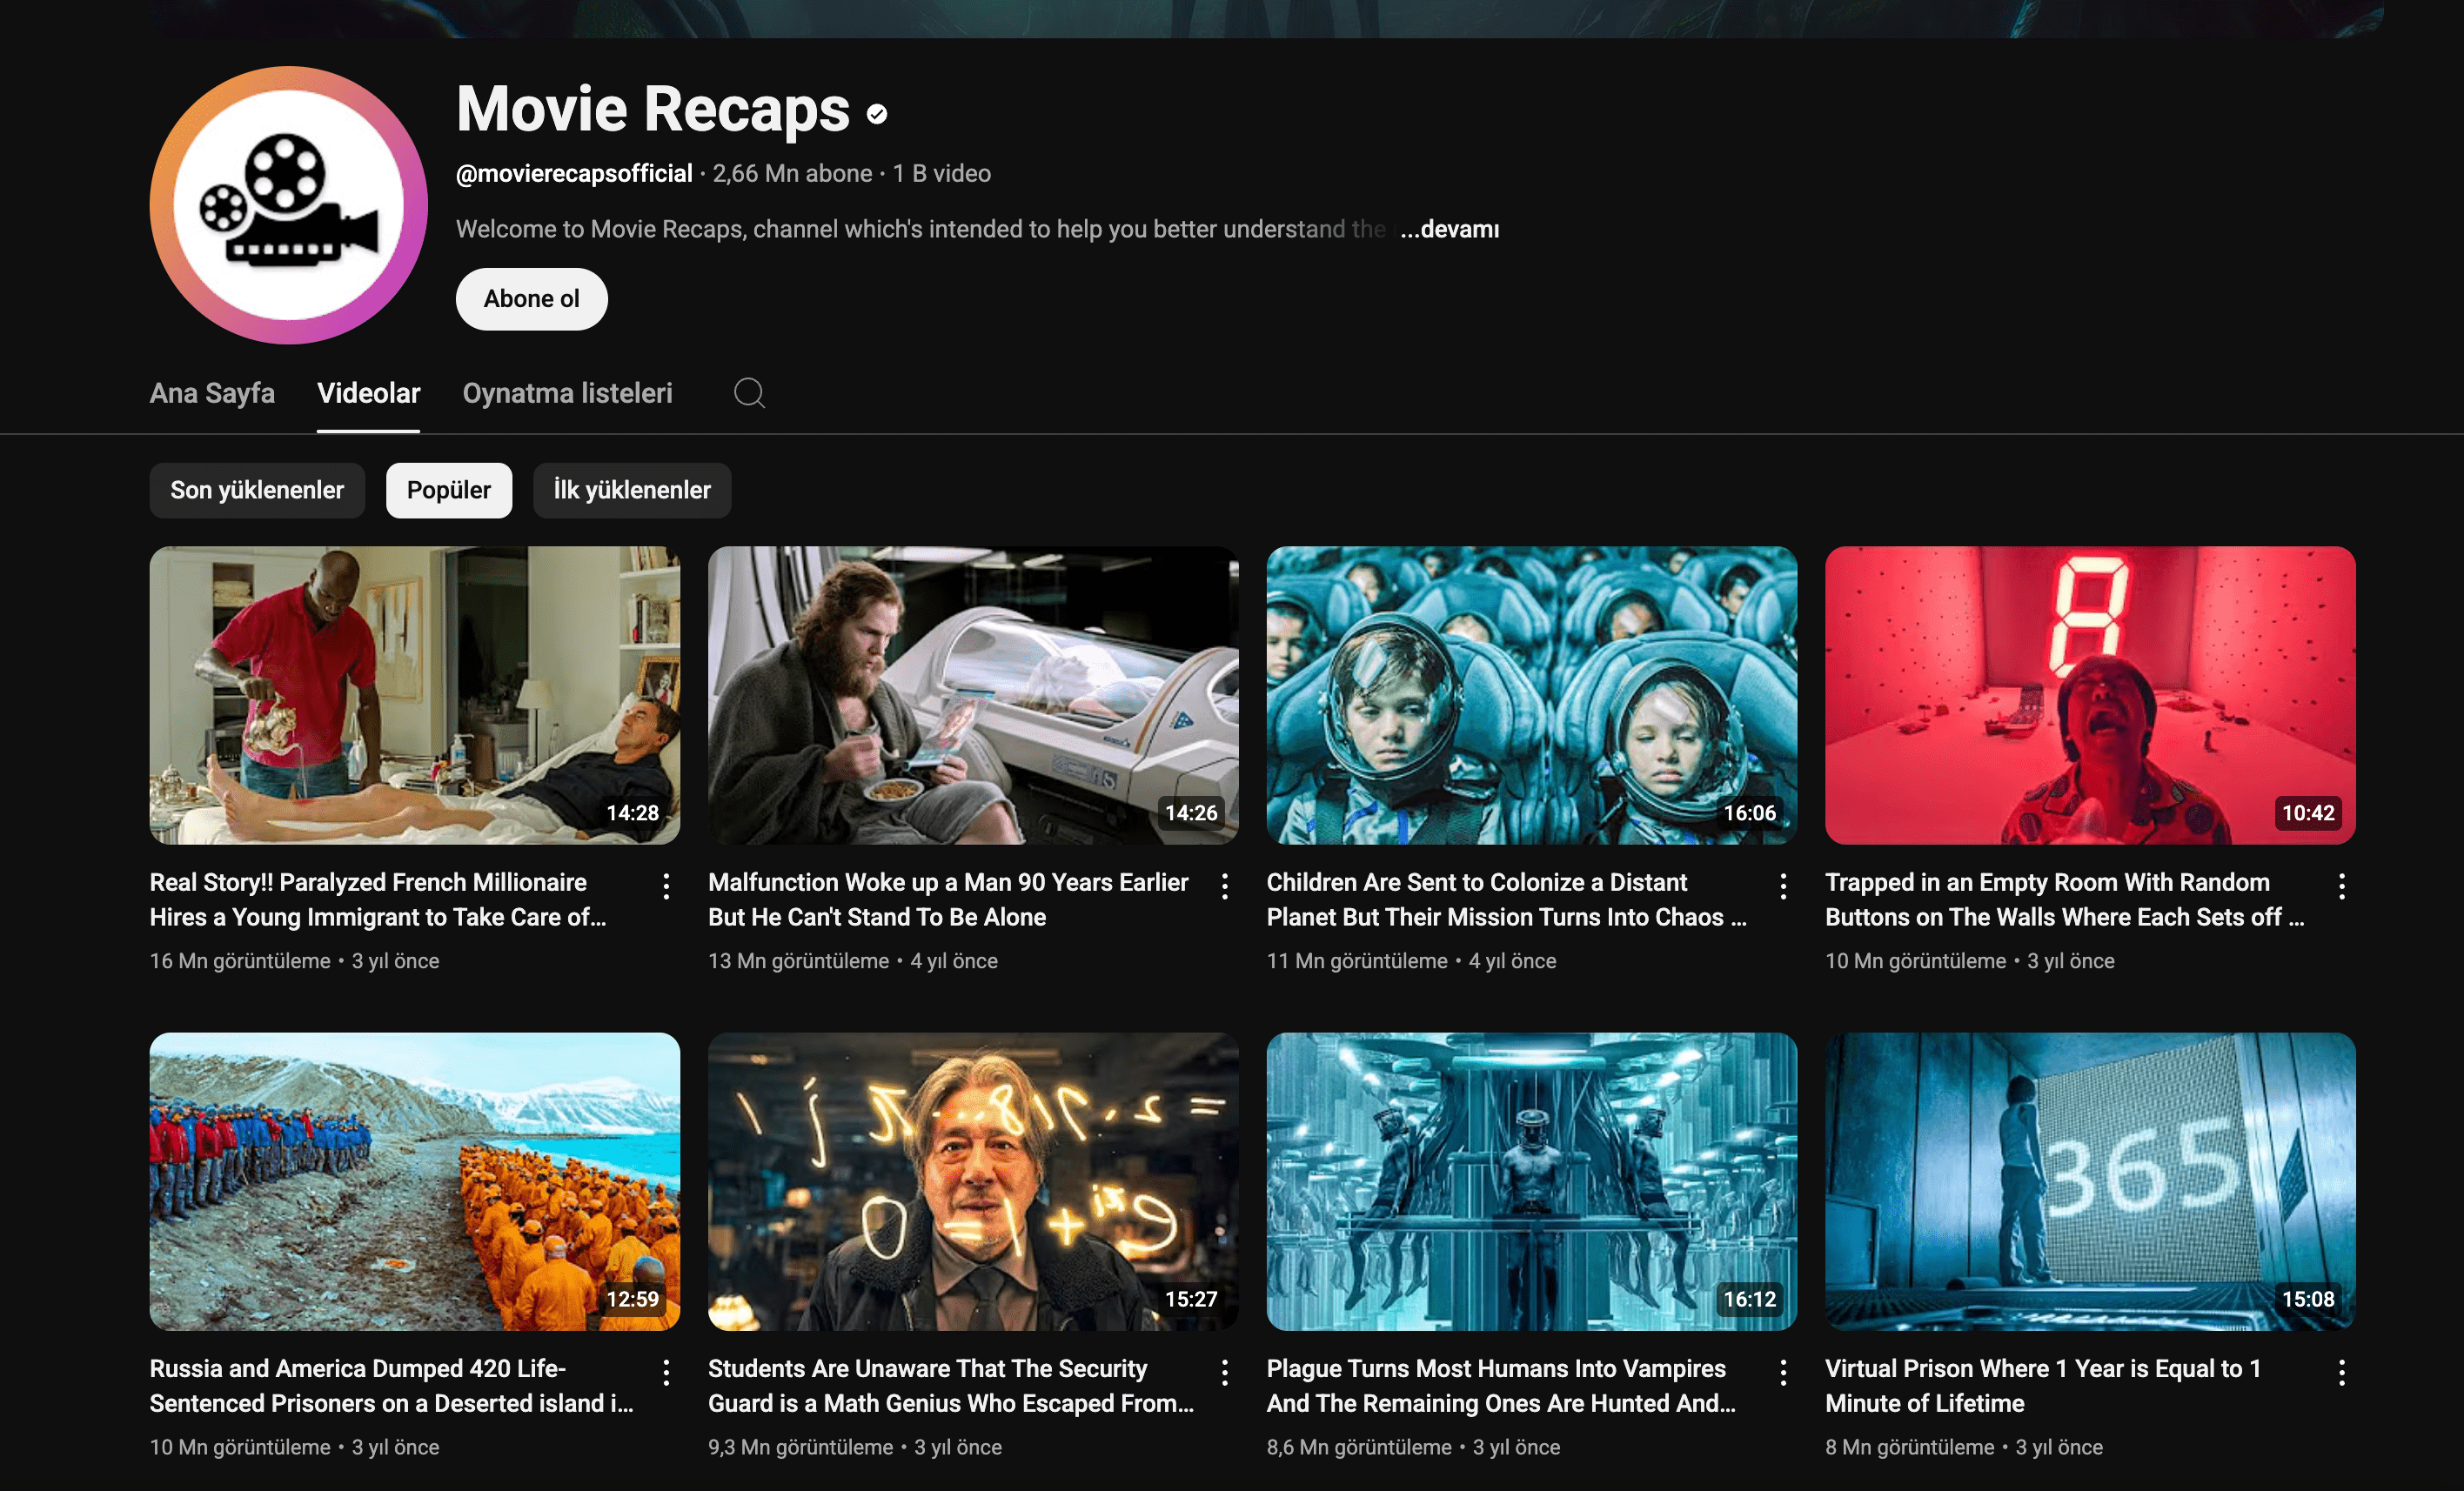Click the verified badge next to Movie Recaps
The width and height of the screenshot is (2464, 1491).
click(877, 114)
